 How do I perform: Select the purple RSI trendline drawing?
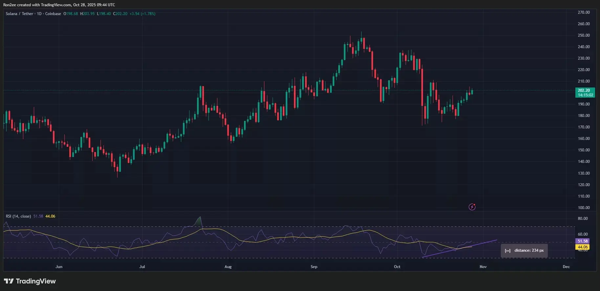[460, 249]
